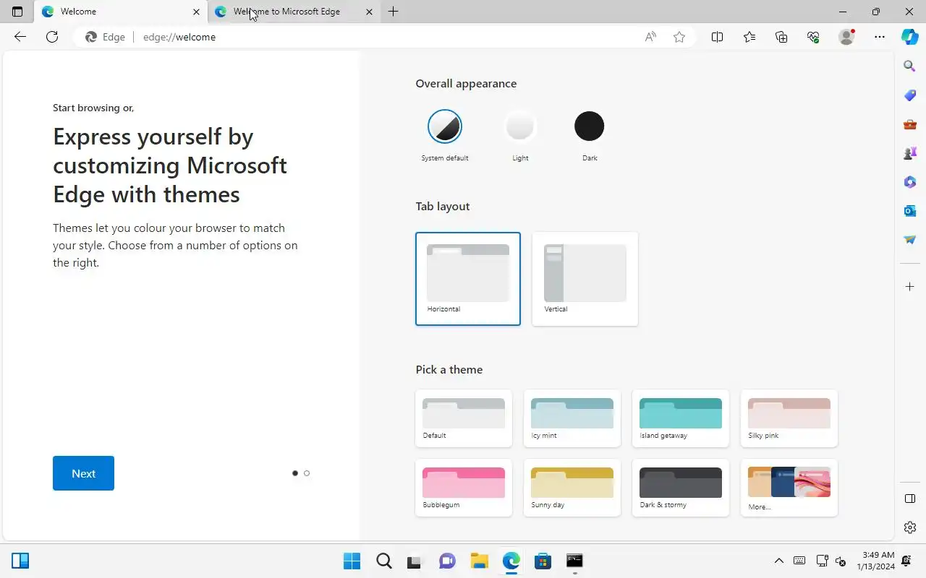Open a new tab with plus button
Viewport: 926px width, 578px height.
pos(394,12)
